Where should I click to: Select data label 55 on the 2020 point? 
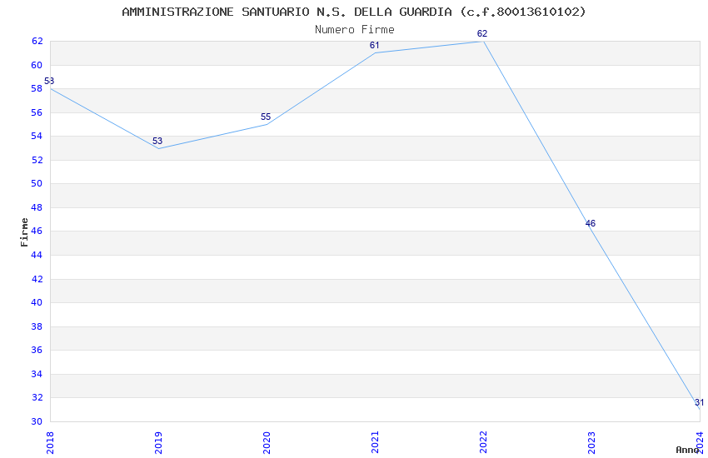[x=266, y=117]
